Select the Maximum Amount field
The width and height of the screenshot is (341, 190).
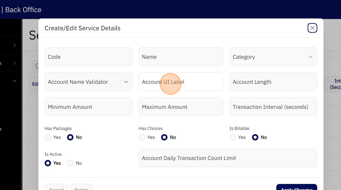coord(181,107)
